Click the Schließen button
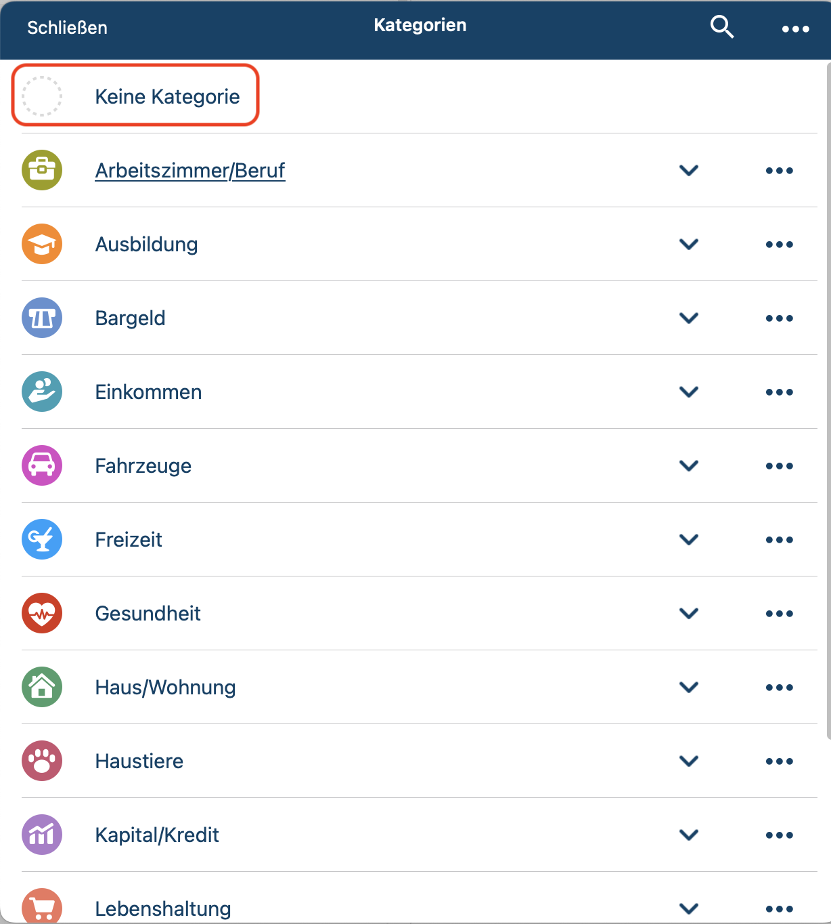831x924 pixels. pyautogui.click(x=67, y=28)
